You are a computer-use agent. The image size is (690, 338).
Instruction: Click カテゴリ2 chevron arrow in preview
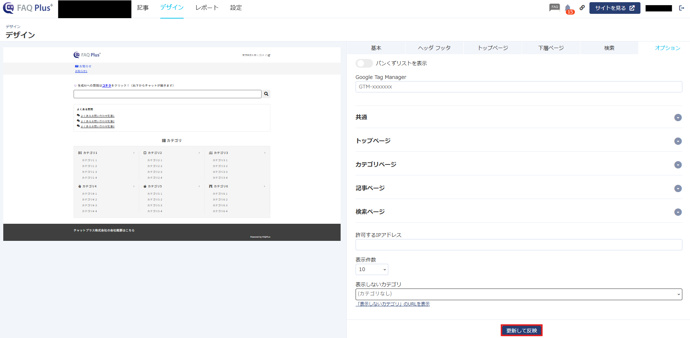click(x=199, y=153)
